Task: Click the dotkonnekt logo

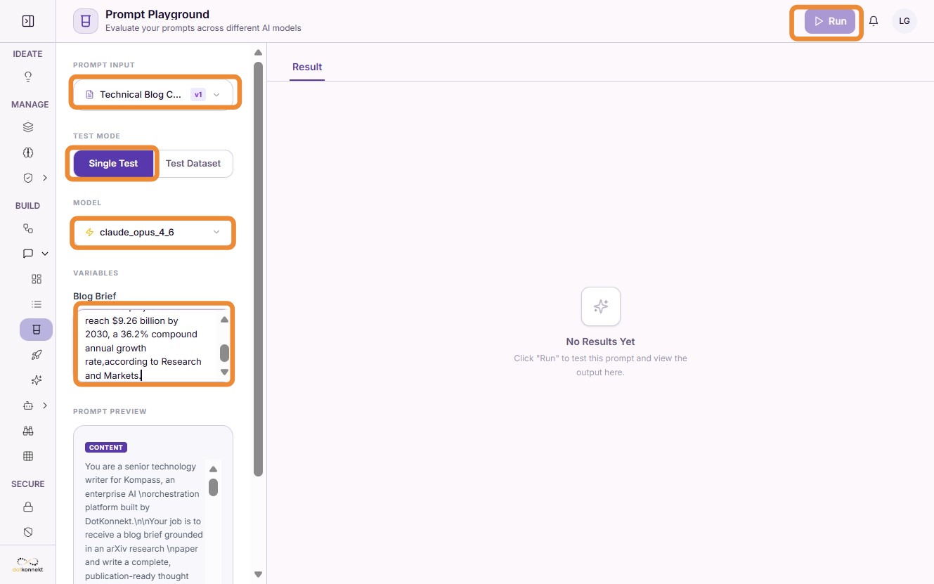Action: point(28,564)
